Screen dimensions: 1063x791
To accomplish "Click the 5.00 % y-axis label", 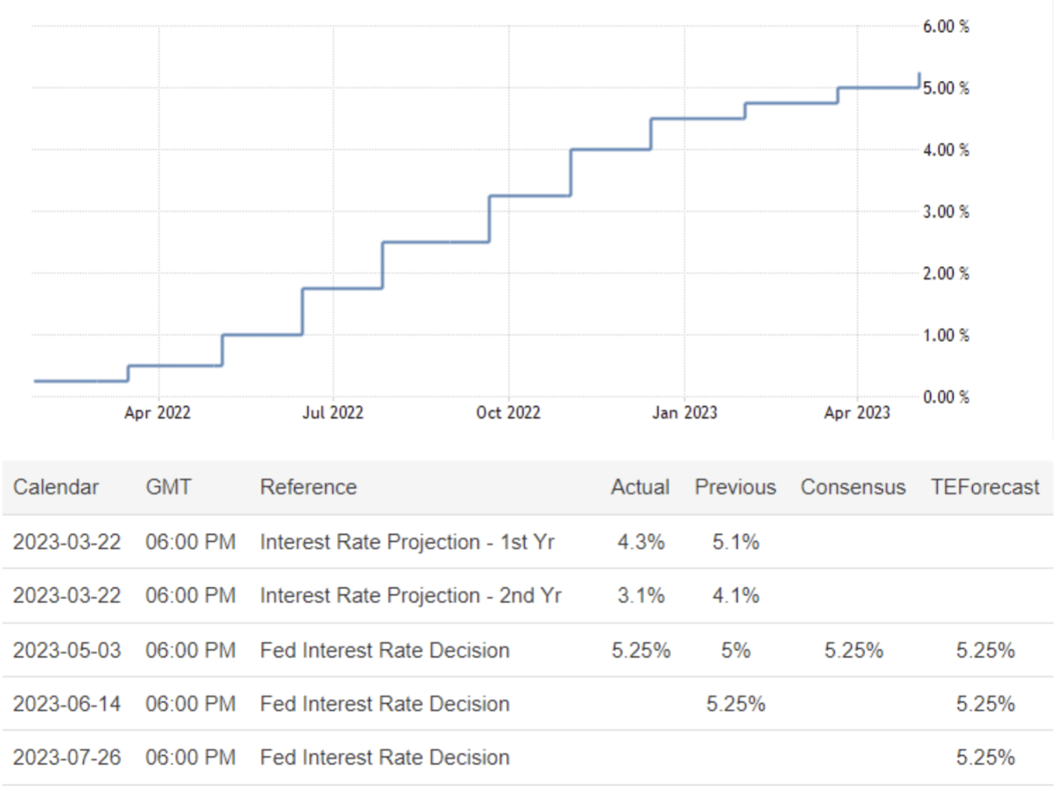I will (945, 88).
